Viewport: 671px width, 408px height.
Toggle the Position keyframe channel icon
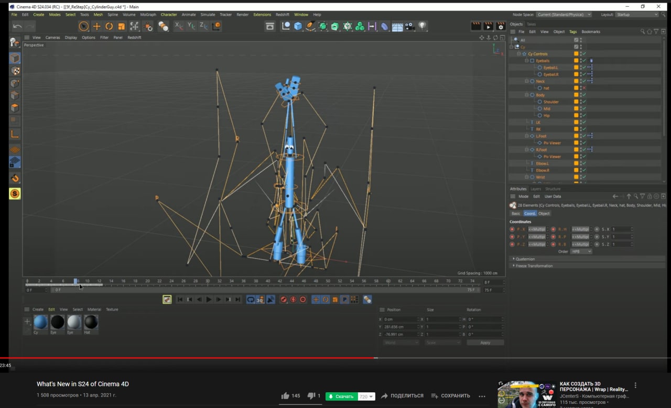pos(316,300)
